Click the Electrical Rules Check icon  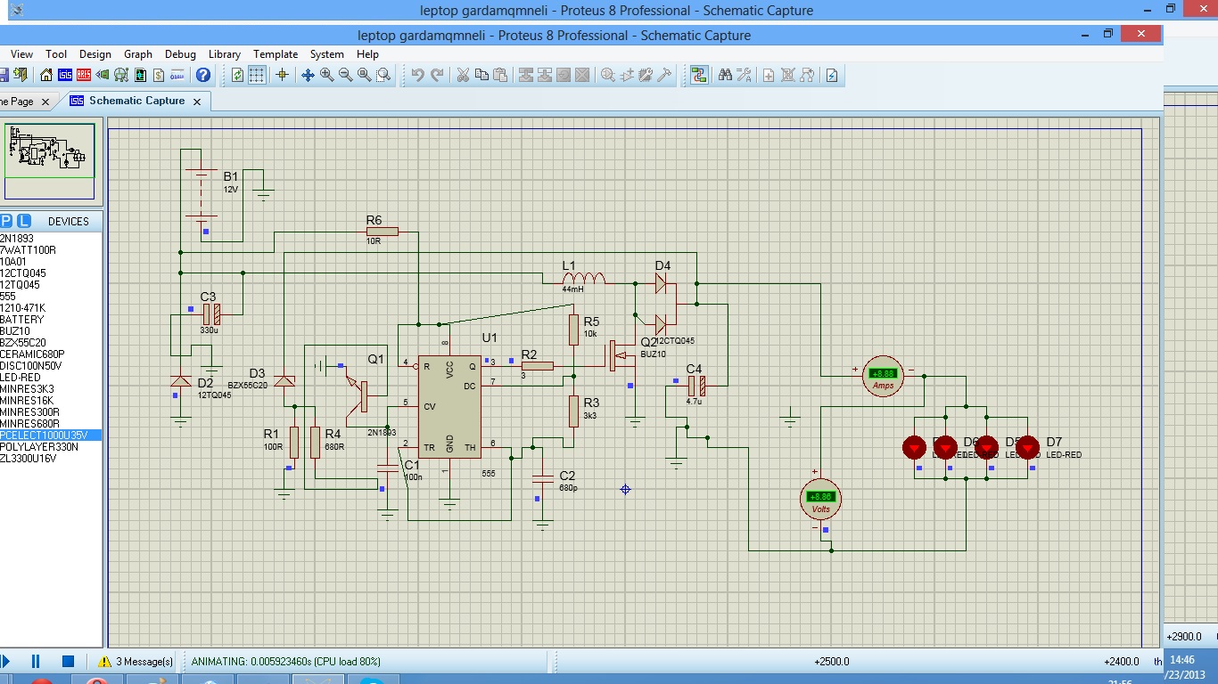pyautogui.click(x=832, y=76)
